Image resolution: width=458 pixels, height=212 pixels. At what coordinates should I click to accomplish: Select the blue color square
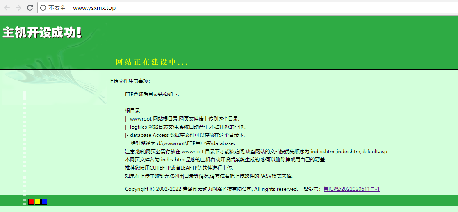44,202
